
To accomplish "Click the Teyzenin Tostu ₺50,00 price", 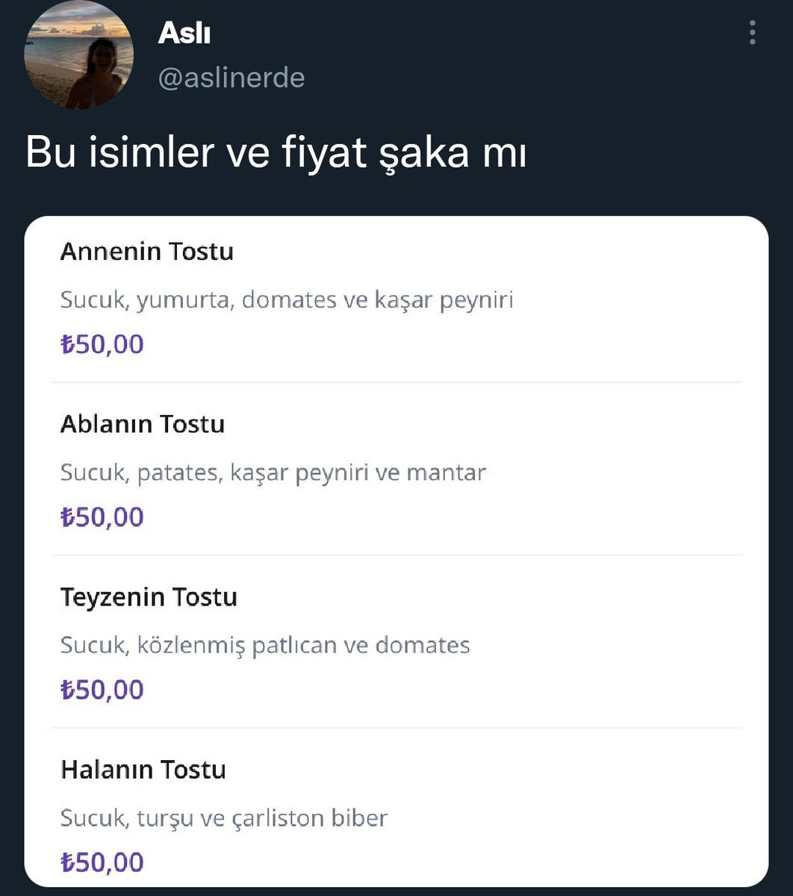I will coord(102,689).
